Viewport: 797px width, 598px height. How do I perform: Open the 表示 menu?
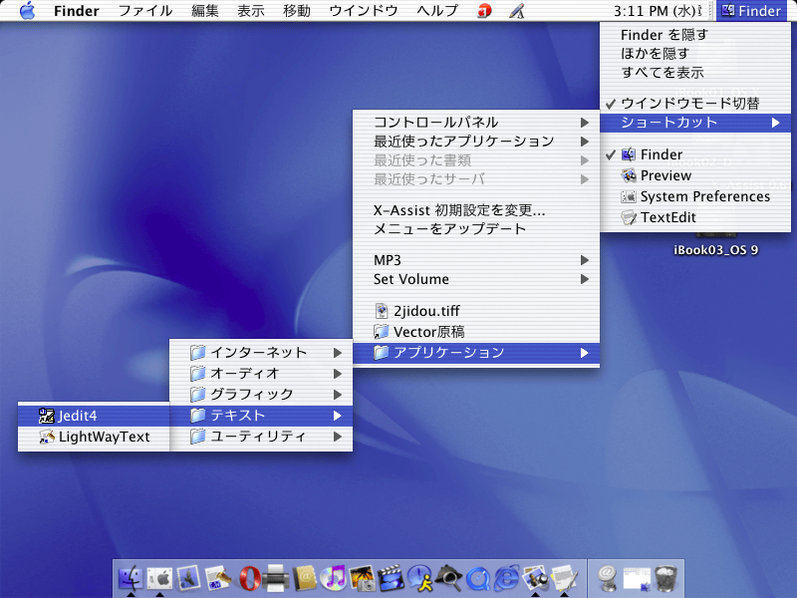point(251,11)
